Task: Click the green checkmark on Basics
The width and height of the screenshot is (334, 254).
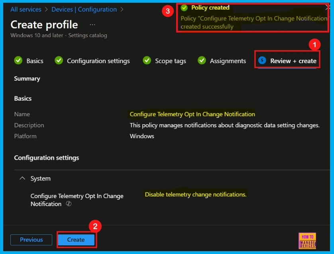Action: coord(18,60)
